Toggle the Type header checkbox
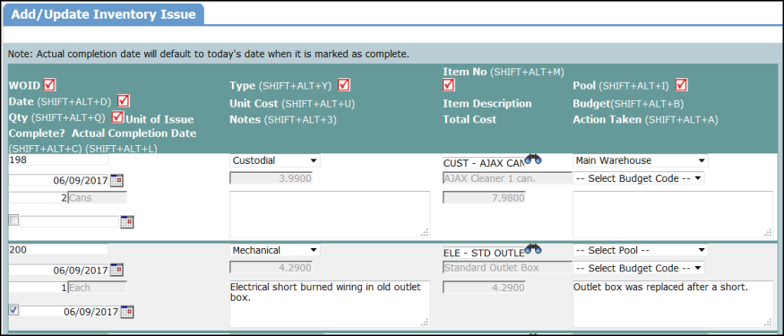Viewport: 784px width, 336px height. click(x=343, y=85)
